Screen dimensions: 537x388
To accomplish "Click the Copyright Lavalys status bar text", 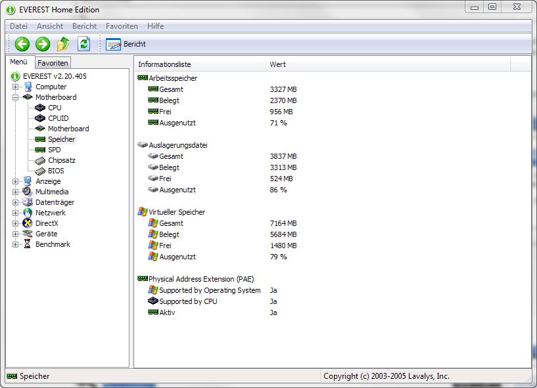I will 386,376.
